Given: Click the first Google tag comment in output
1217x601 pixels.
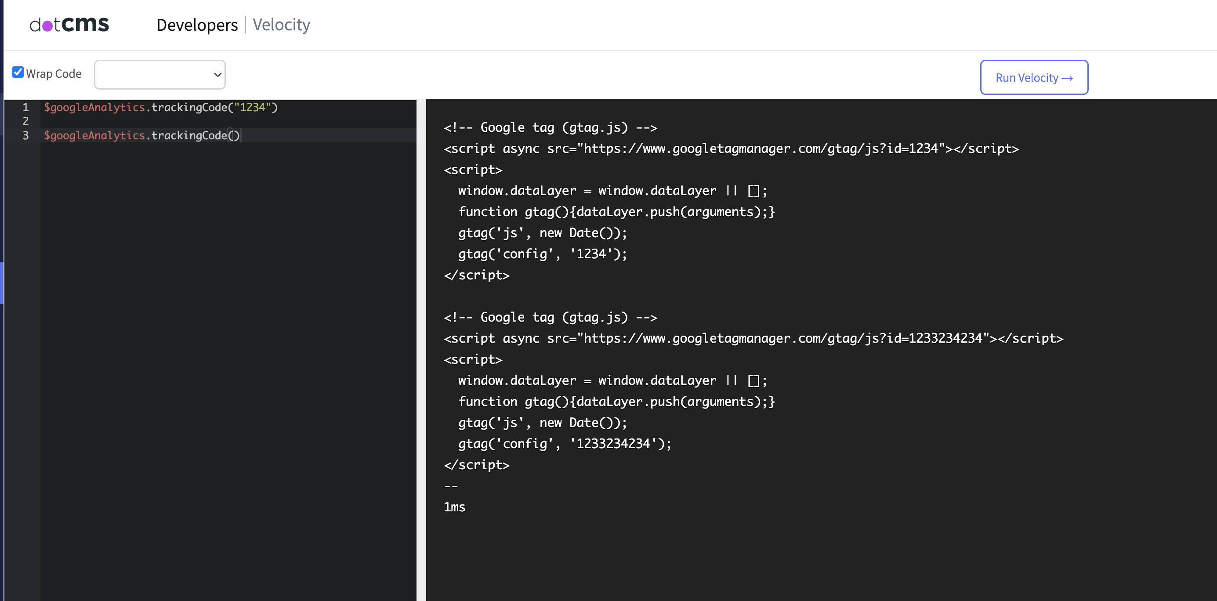Looking at the screenshot, I should click(550, 127).
